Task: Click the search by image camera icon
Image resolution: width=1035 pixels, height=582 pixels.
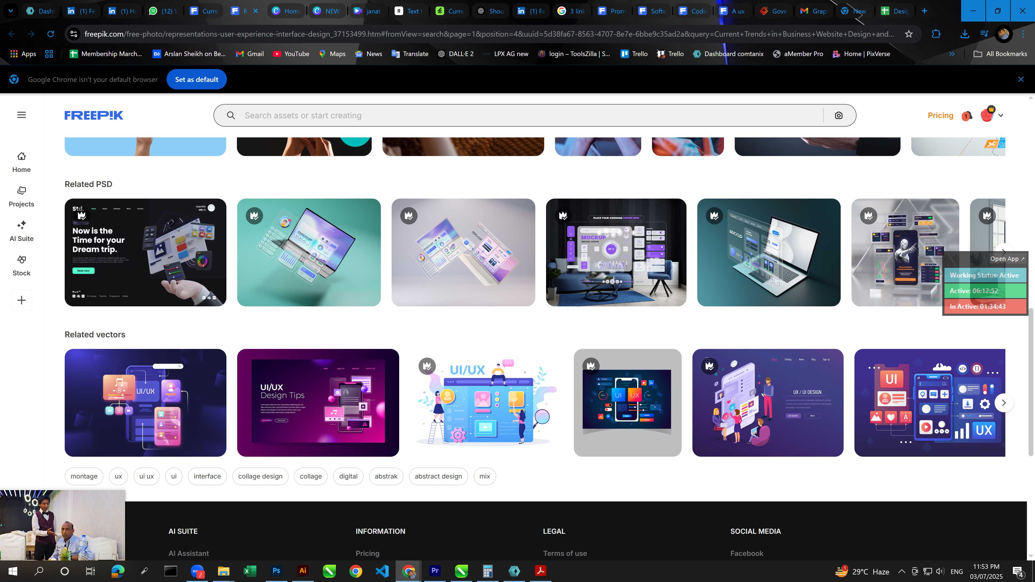Action: (x=839, y=115)
